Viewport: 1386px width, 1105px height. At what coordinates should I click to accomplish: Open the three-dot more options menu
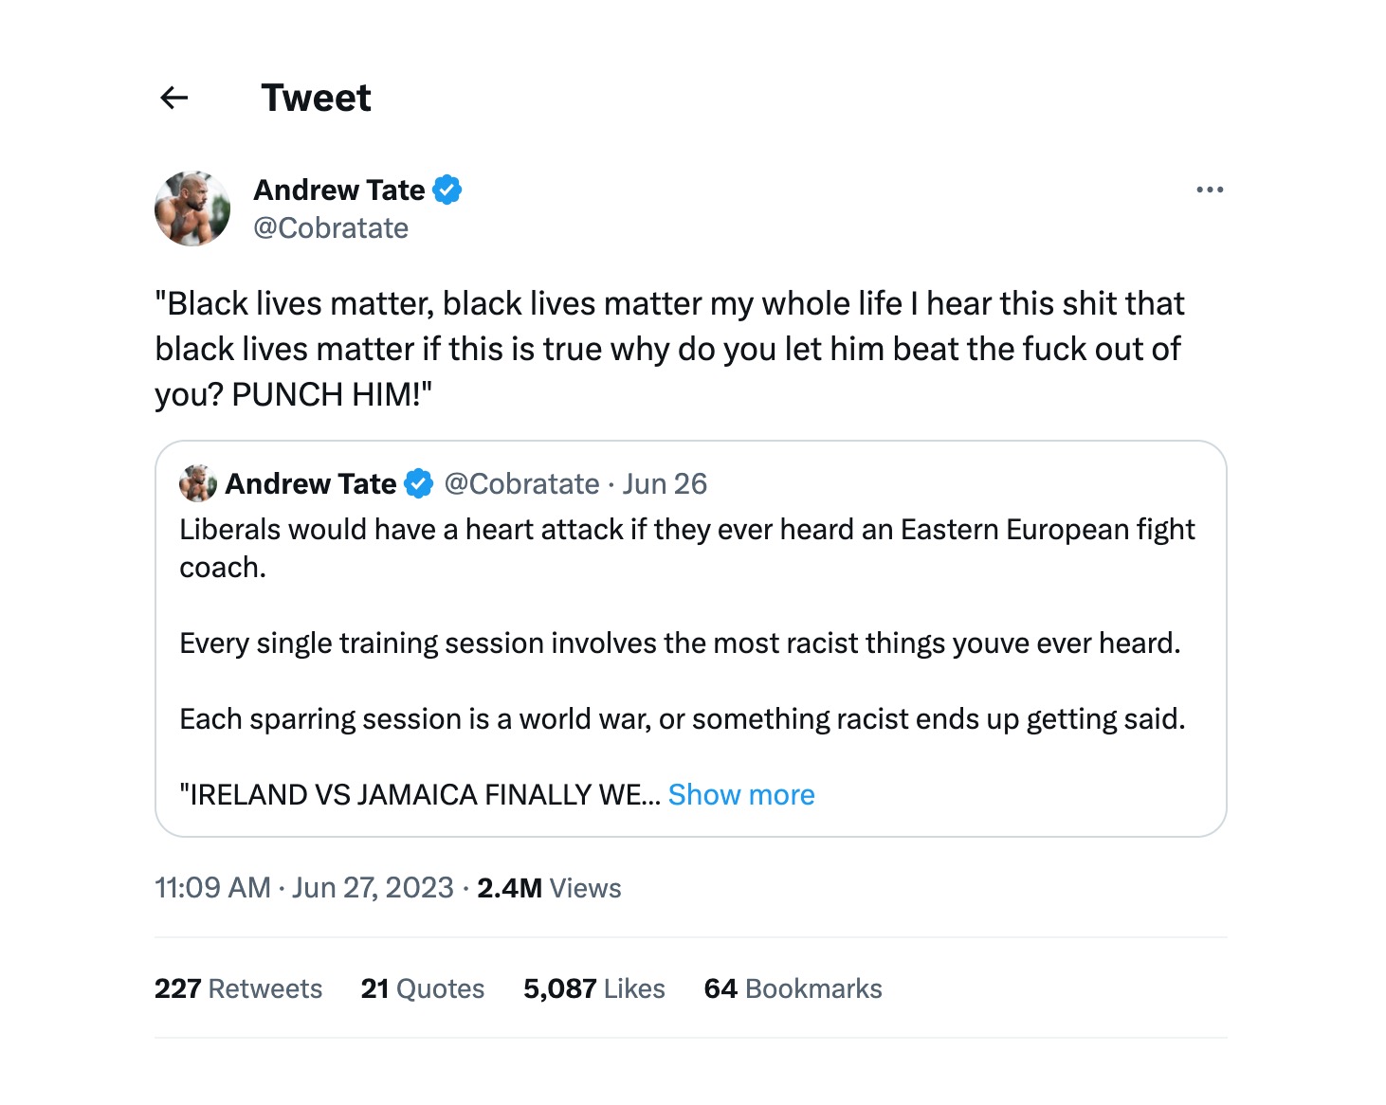(x=1209, y=190)
